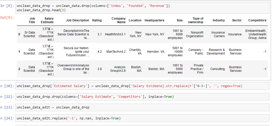Click row index 0 in the table
Viewport: 273px width, 126px height.
point(19,34)
